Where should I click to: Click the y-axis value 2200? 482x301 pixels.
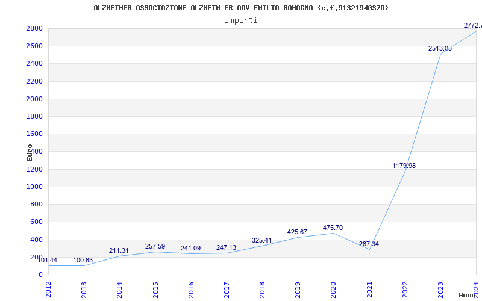pos(34,81)
